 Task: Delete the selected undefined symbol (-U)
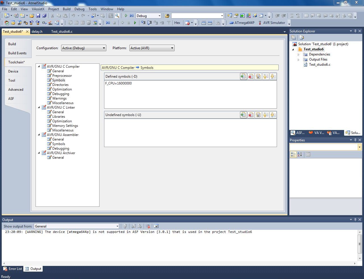coord(251,115)
